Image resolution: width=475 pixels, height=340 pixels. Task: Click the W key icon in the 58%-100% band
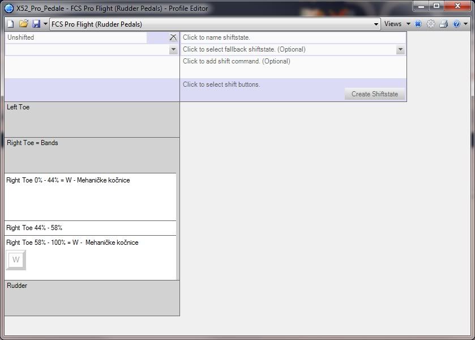click(x=16, y=260)
